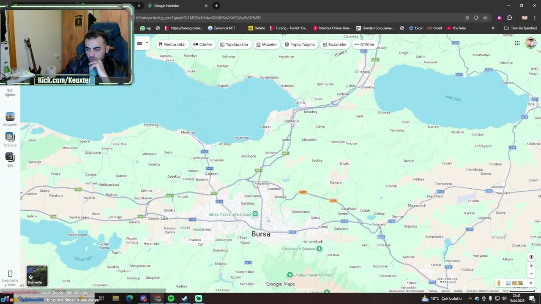Image resolution: width=541 pixels, height=304 pixels.
Task: Open the weather widget 10°C Çok bulutlu
Action: coord(441,299)
